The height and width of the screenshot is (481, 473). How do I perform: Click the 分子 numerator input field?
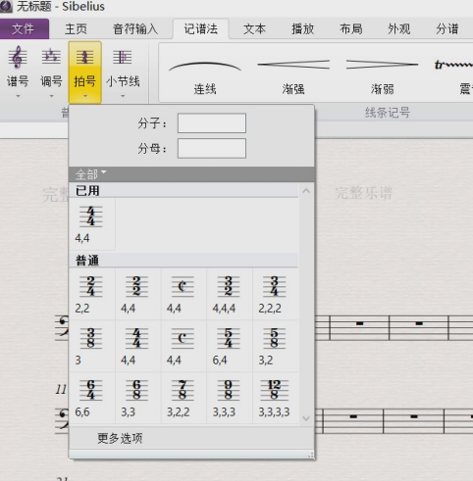click(x=212, y=123)
